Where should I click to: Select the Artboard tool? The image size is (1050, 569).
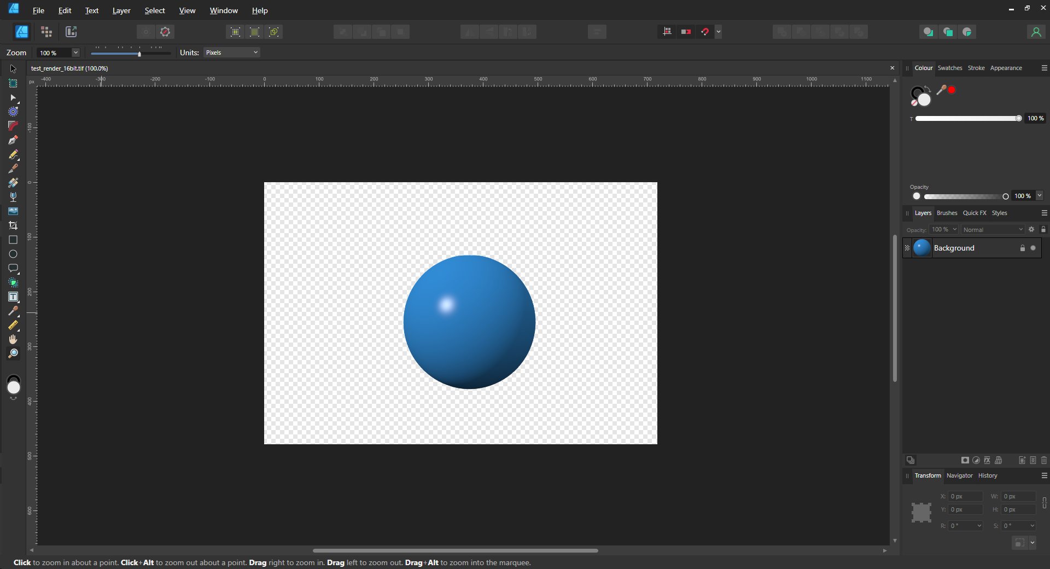coord(13,83)
